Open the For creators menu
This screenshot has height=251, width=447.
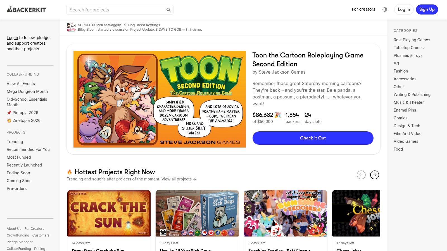pos(363,9)
